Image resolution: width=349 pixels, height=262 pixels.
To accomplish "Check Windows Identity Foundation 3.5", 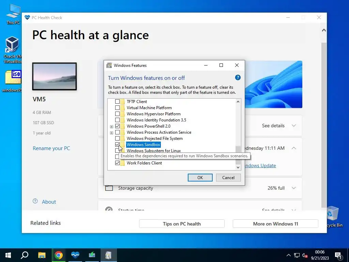I will (117, 120).
